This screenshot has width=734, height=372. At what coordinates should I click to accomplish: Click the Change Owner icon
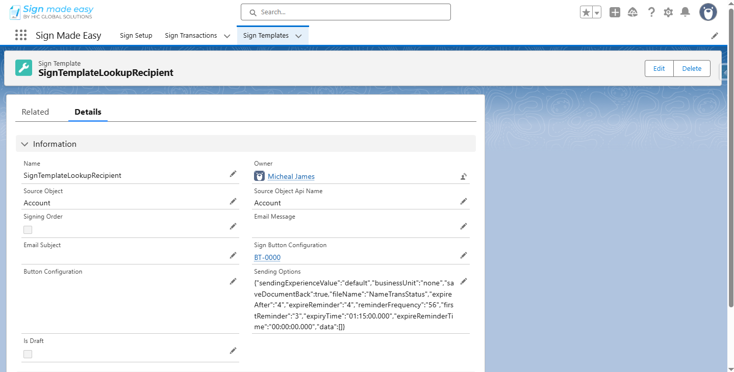[x=463, y=177]
